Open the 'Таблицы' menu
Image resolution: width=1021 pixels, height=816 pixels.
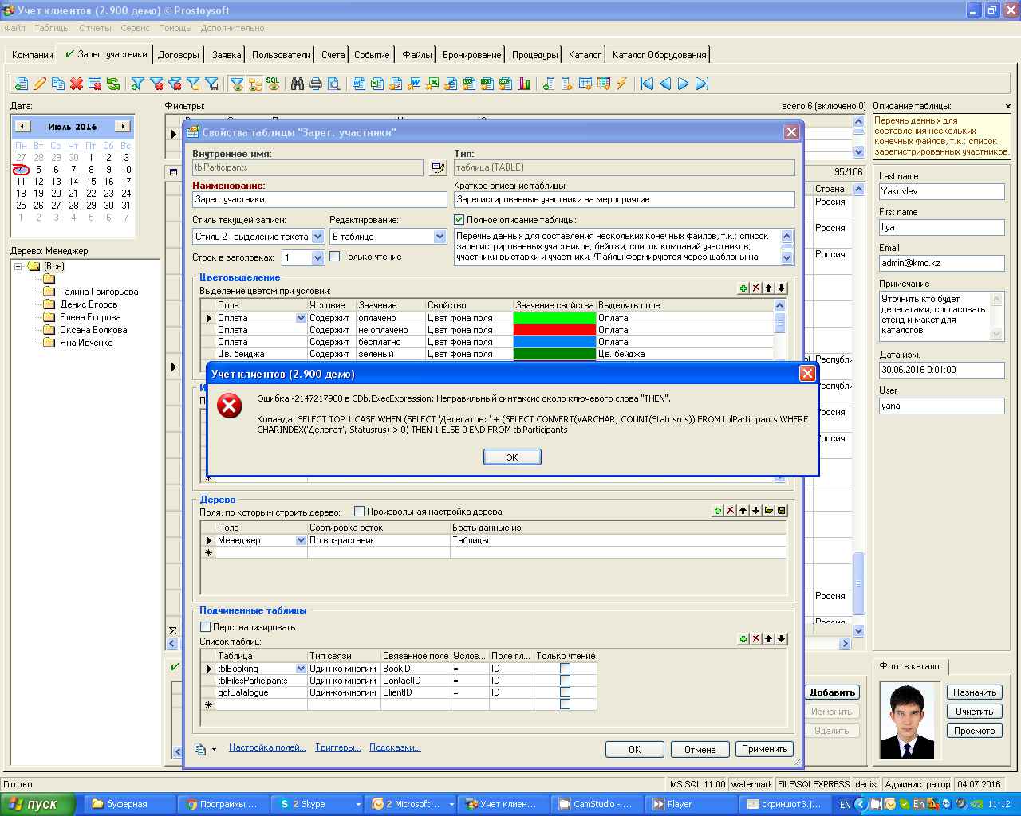[52, 28]
